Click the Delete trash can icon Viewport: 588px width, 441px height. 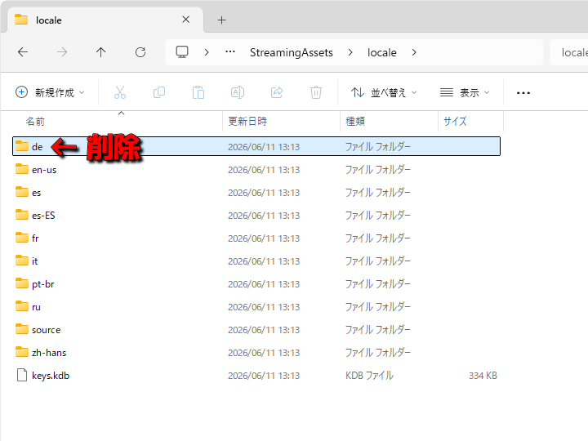coord(316,92)
